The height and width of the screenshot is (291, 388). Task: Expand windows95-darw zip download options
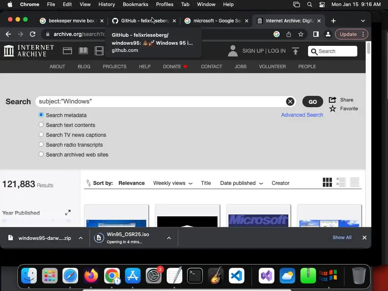tap(81, 238)
